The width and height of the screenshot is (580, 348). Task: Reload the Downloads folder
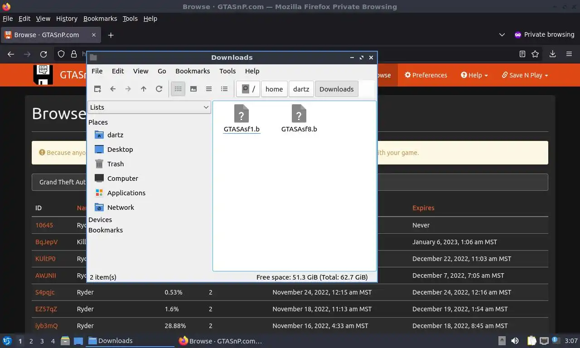(159, 89)
